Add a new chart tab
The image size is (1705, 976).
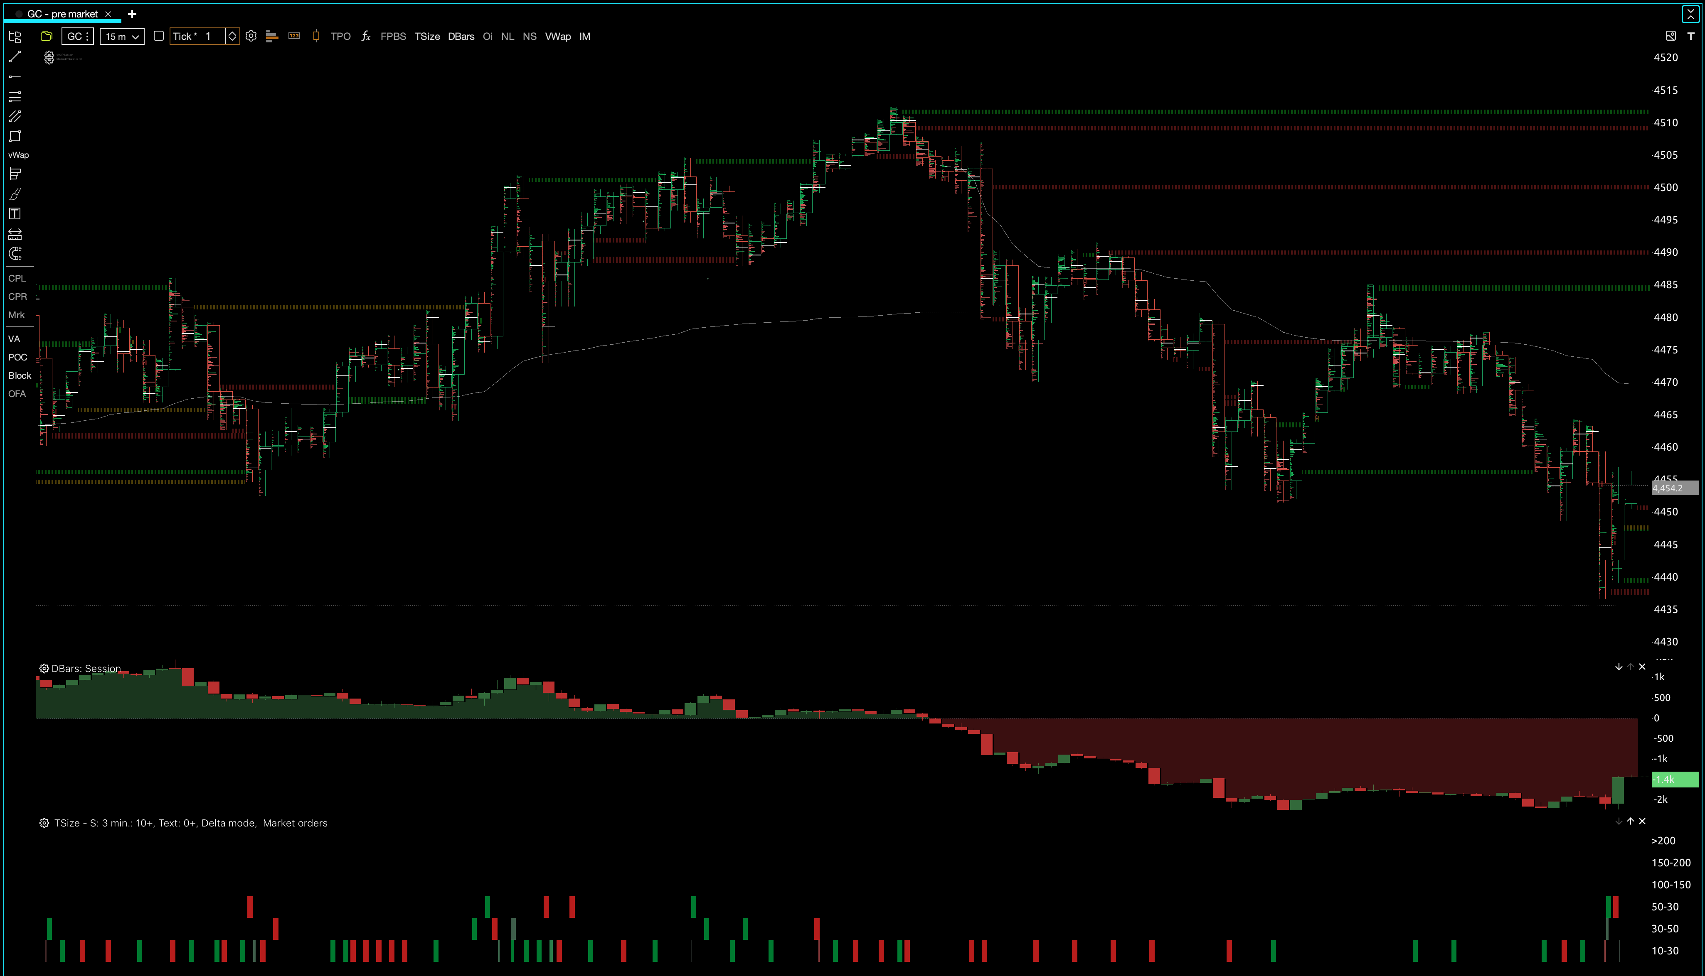click(x=132, y=13)
